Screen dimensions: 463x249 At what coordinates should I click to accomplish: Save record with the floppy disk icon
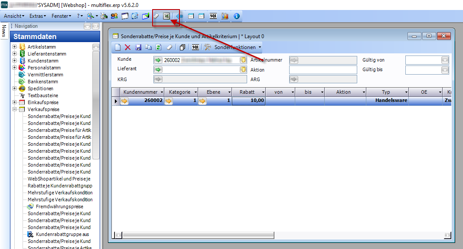[x=138, y=47]
